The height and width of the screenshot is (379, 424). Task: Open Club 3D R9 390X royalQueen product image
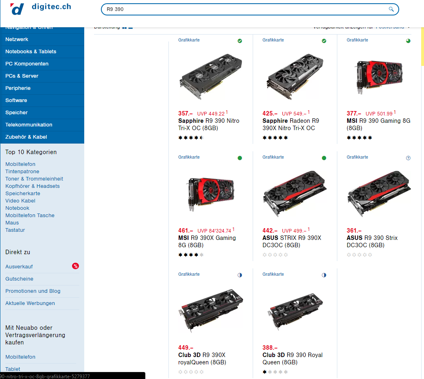(x=211, y=310)
